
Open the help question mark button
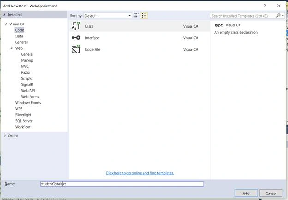[265, 6]
